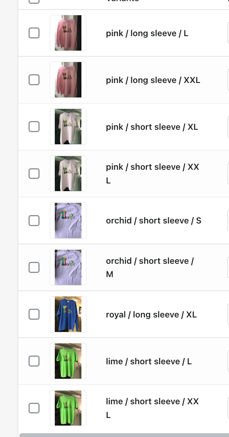Open royal / long sleeve / XL variant
Viewport: 229px width, 437px height.
click(151, 315)
